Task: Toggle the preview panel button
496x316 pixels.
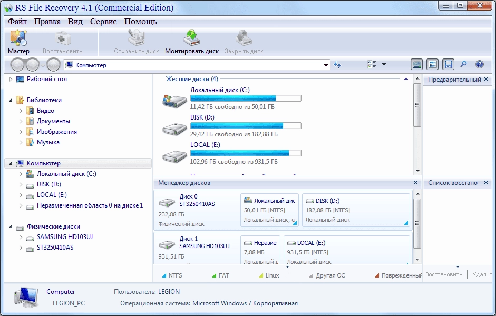Action: pyautogui.click(x=432, y=64)
